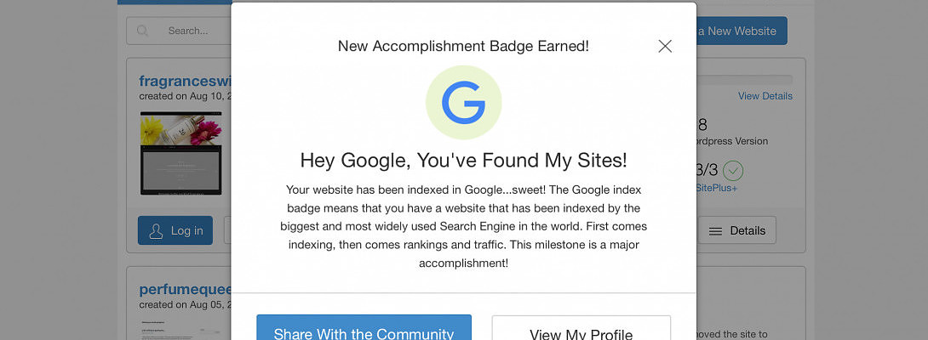This screenshot has width=928, height=340.
Task: Click the New Website button
Action: (x=741, y=31)
